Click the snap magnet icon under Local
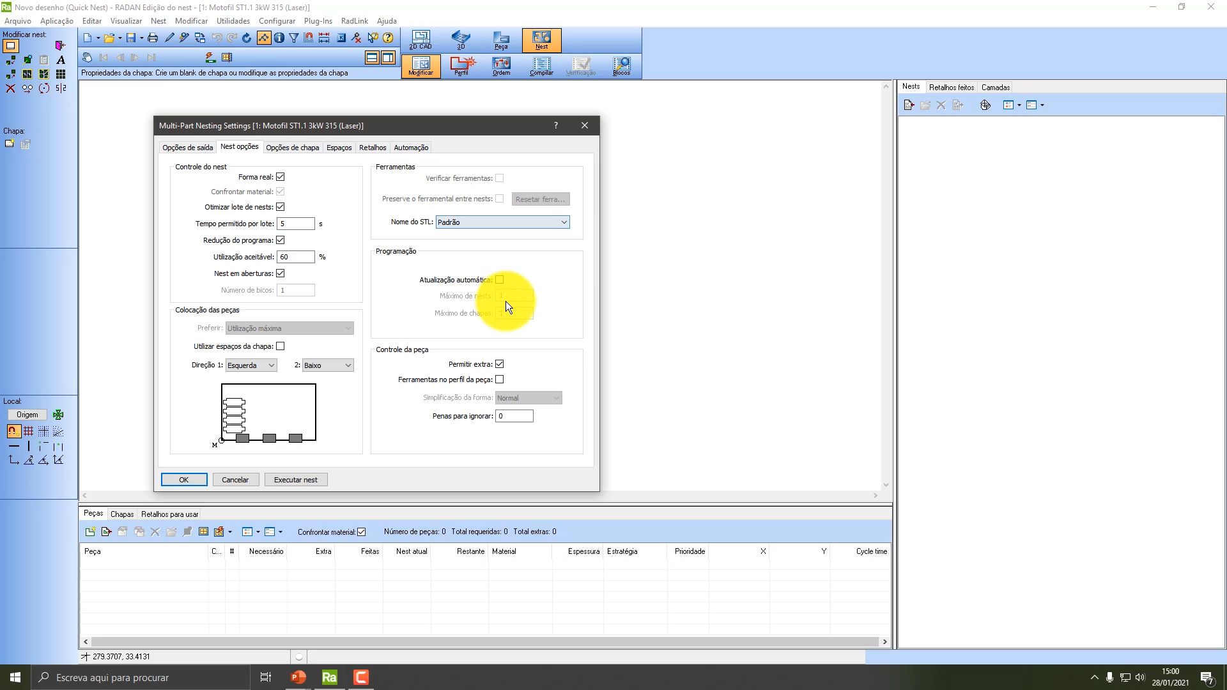Viewport: 1227px width, 690px height. tap(13, 431)
